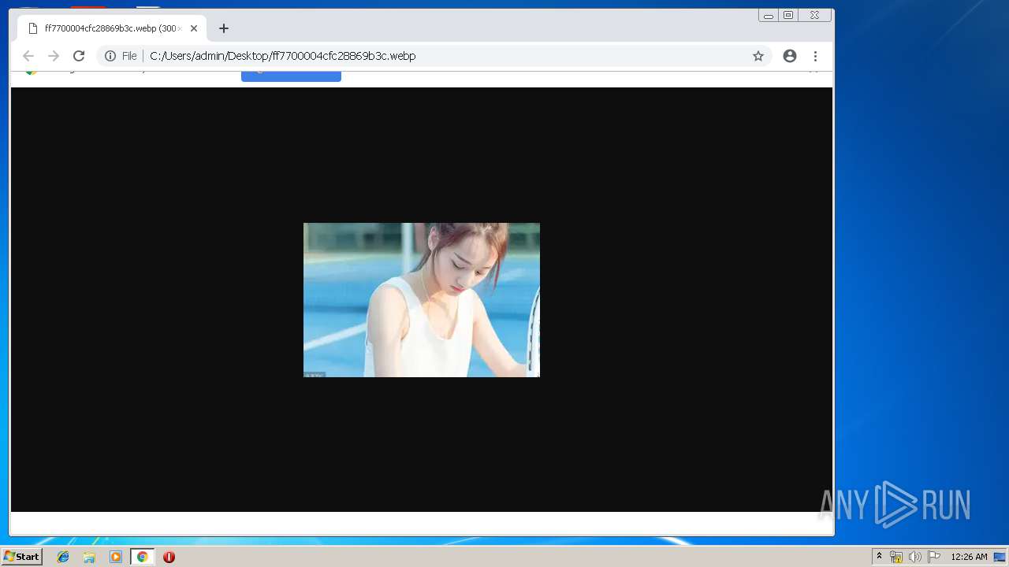The height and width of the screenshot is (567, 1009).
Task: Open a new tab with plus button
Action: click(224, 28)
